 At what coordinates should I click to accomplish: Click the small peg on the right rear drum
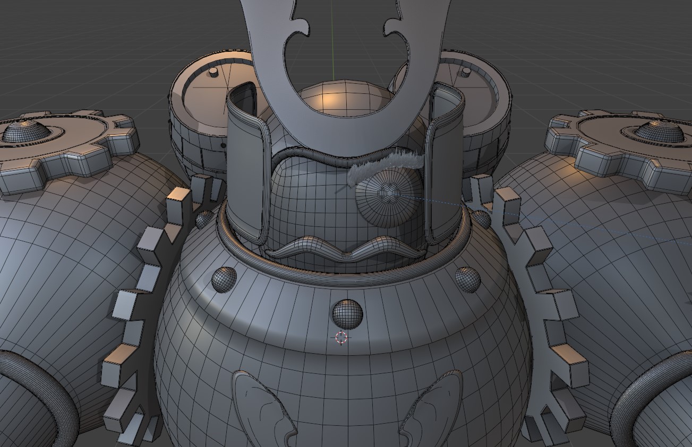(466, 72)
